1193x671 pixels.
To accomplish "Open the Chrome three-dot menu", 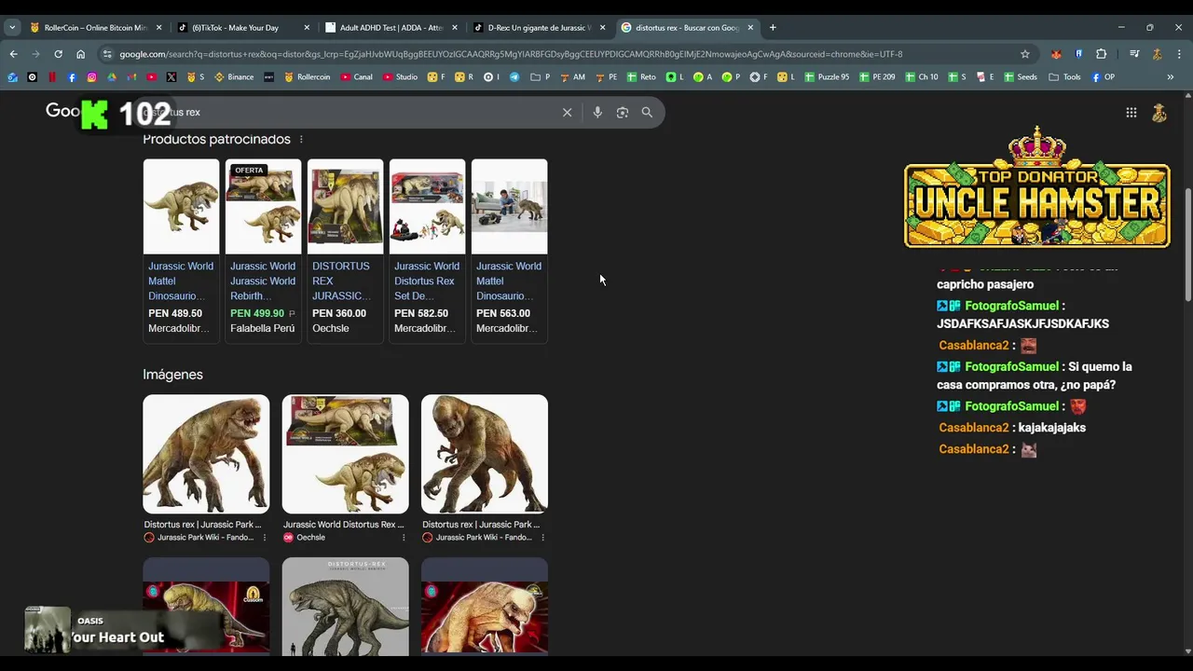I will click(x=1177, y=54).
